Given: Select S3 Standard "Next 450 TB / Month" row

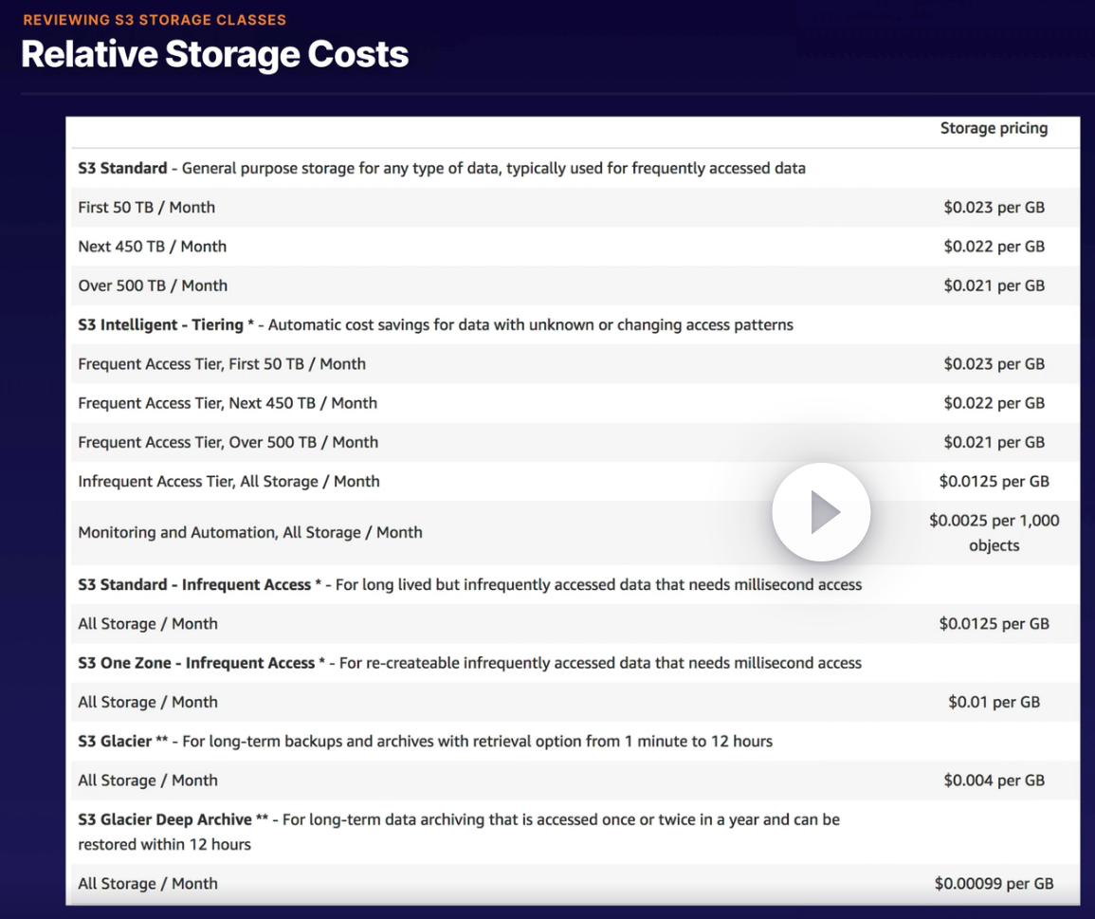Looking at the screenshot, I should [x=152, y=247].
